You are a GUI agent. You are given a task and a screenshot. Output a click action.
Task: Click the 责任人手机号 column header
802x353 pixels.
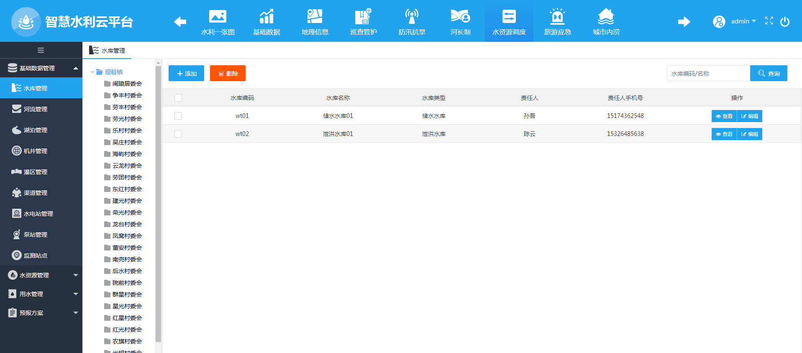pos(625,98)
